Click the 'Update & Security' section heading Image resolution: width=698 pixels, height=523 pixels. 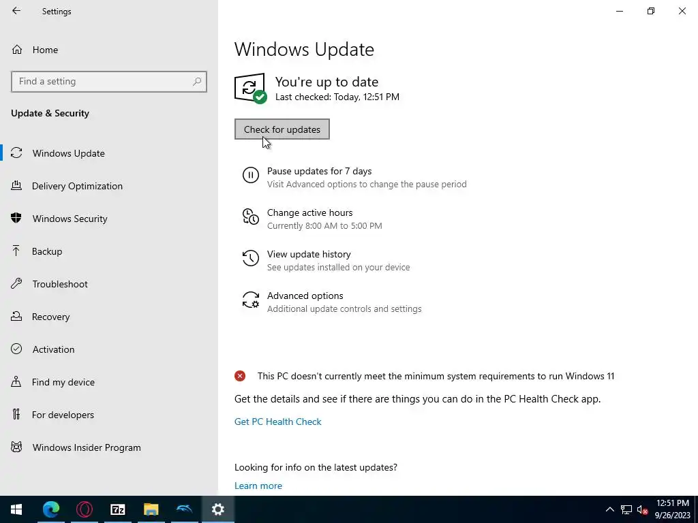(50, 114)
